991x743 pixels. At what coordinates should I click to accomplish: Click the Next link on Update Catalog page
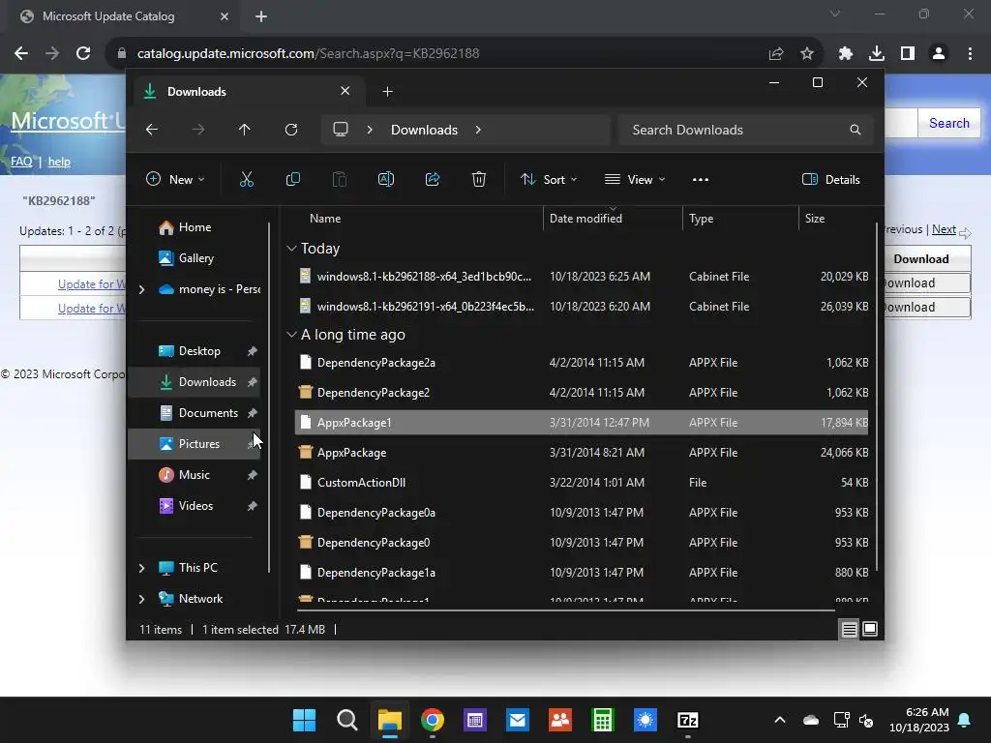point(944,229)
